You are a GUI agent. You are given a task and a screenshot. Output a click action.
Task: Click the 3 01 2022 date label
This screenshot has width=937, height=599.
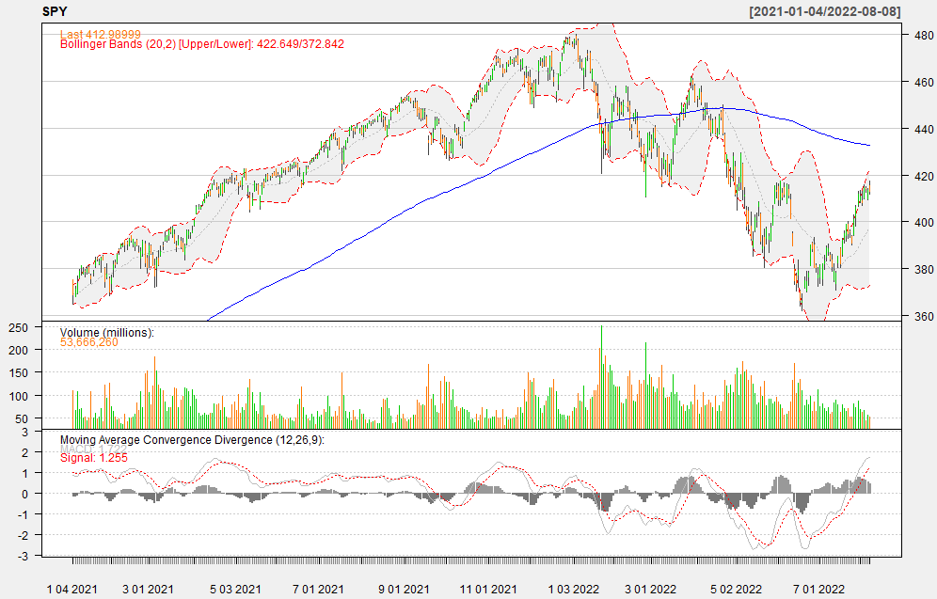pyautogui.click(x=651, y=590)
